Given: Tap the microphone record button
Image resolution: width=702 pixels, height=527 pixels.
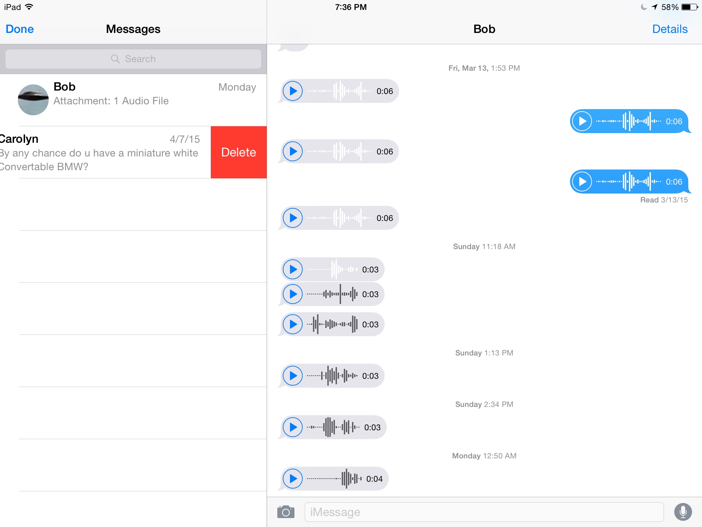Looking at the screenshot, I should tap(683, 512).
